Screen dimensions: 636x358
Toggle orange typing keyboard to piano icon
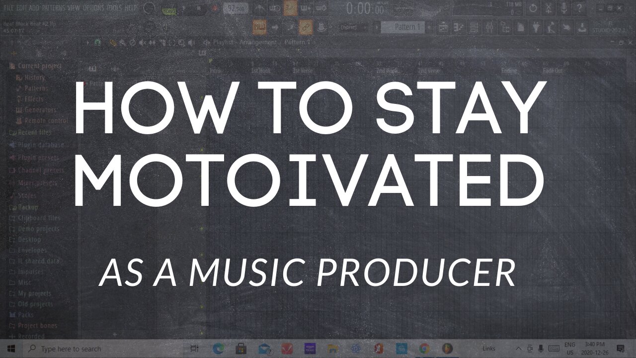tap(259, 27)
